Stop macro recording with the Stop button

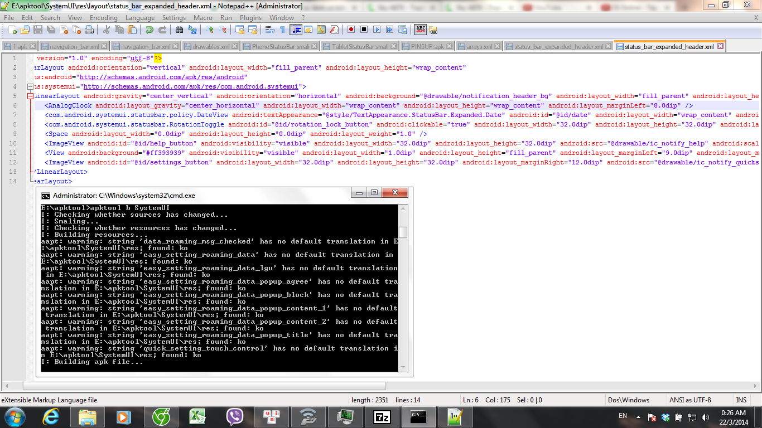[x=364, y=30]
